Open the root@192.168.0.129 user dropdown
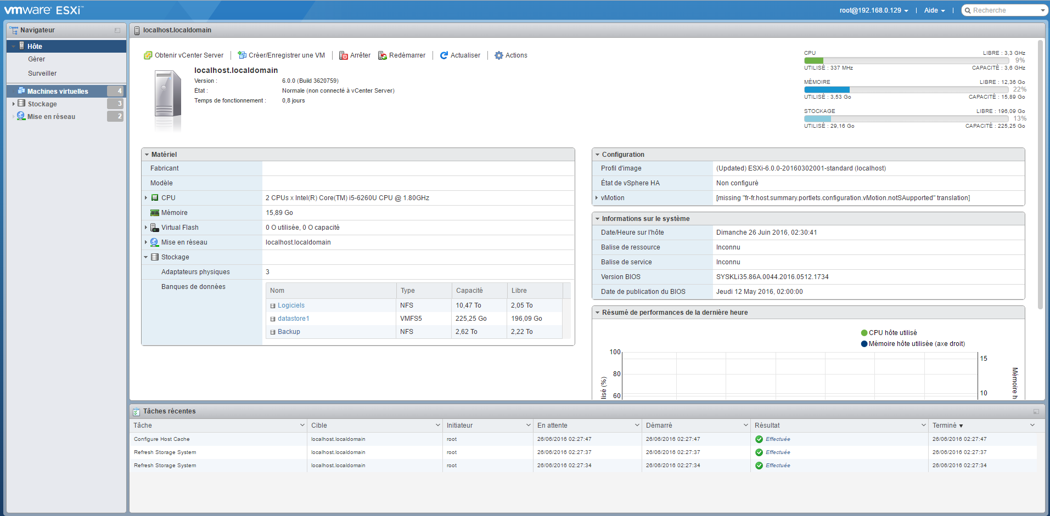The height and width of the screenshot is (516, 1050). click(874, 10)
